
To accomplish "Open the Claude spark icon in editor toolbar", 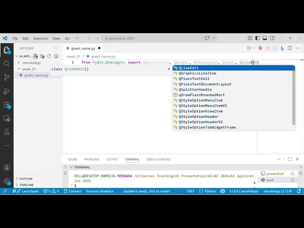I will pos(260,48).
